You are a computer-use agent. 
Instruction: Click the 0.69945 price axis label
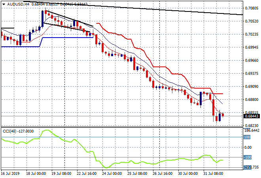pyautogui.click(x=252, y=47)
